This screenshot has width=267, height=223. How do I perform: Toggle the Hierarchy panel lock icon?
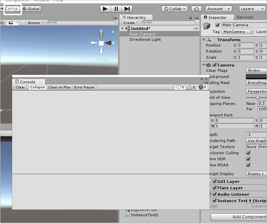pyautogui.click(x=190, y=18)
